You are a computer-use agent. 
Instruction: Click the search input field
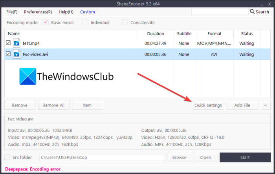point(220,12)
